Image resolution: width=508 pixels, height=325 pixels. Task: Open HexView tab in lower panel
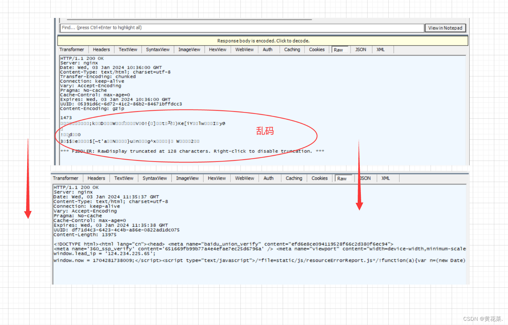pyautogui.click(x=217, y=178)
